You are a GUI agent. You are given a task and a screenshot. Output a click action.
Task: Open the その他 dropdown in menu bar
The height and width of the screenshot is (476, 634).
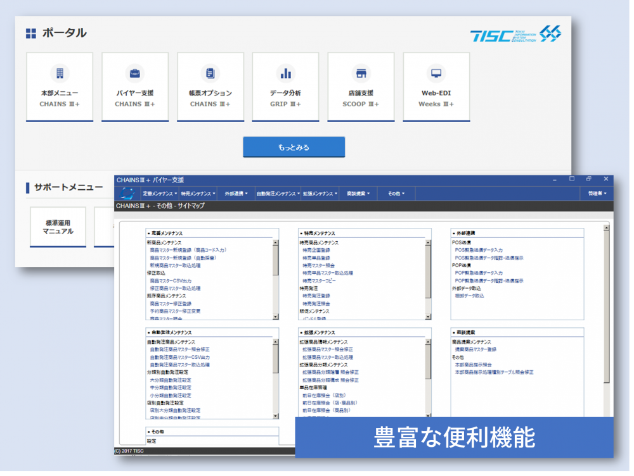pos(396,194)
